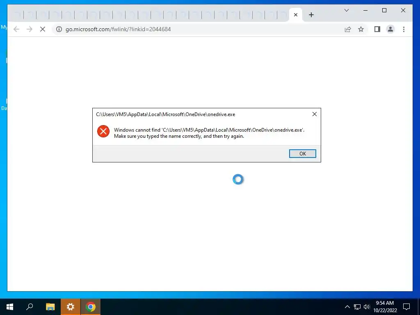Open Chrome profile avatar menu
Screen dimensions: 420x315
(390, 29)
